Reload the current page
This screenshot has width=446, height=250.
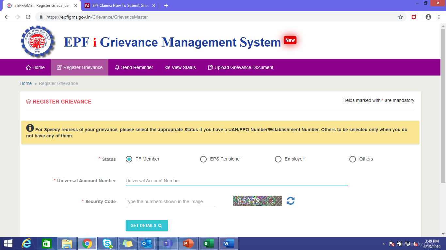(28, 17)
